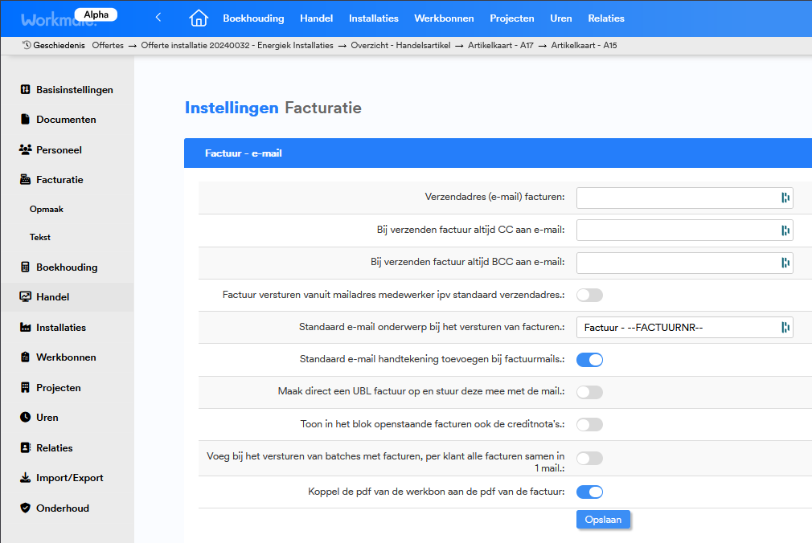This screenshot has height=543, width=812.
Task: Turn on the UBL invoice toggle
Action: (x=589, y=392)
